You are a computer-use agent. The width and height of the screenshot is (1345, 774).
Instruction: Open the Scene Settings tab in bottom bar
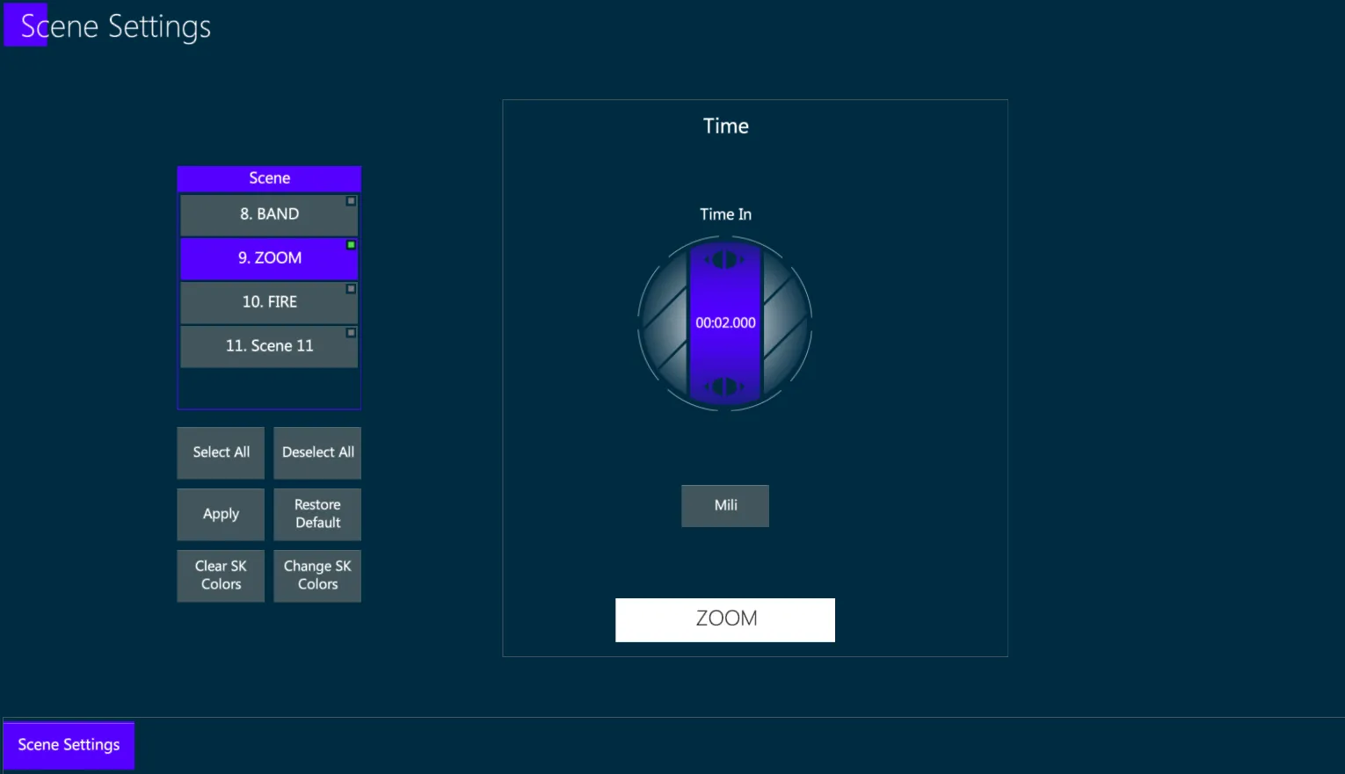(x=69, y=745)
